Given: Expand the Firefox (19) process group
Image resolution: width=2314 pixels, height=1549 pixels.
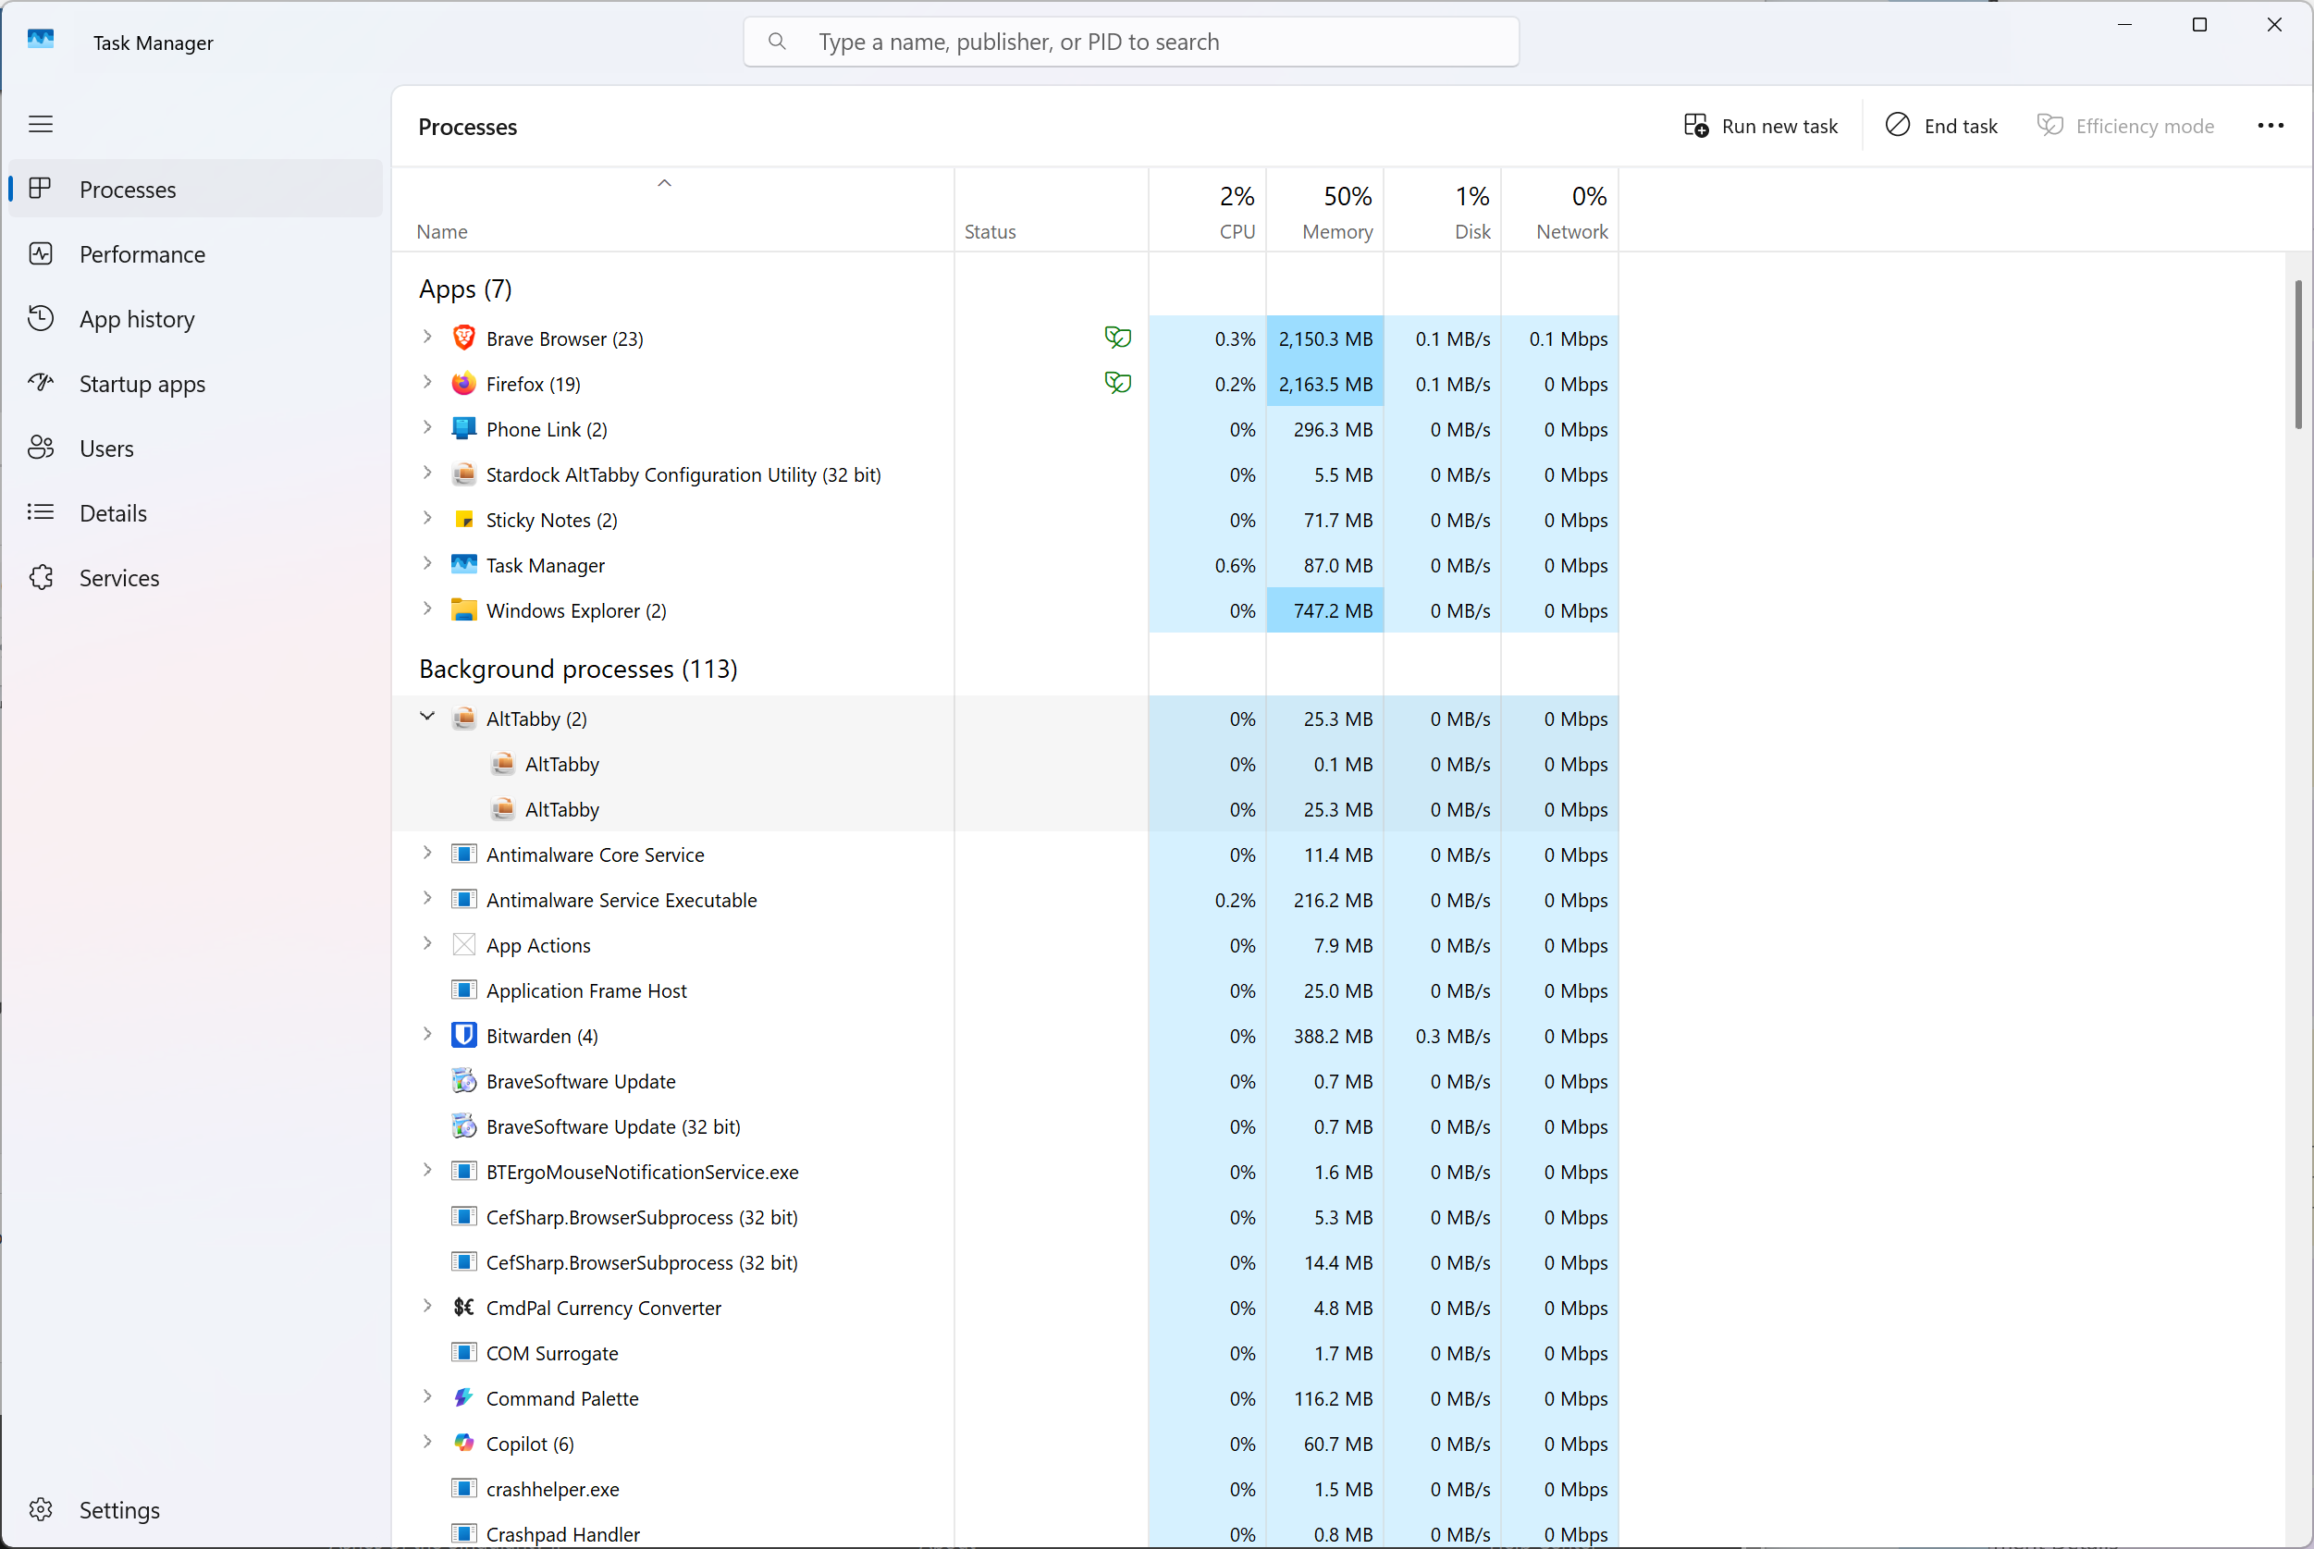Looking at the screenshot, I should click(x=427, y=382).
